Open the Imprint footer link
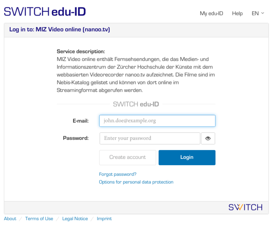Viewport: 272px width, 236px height. 104,218
